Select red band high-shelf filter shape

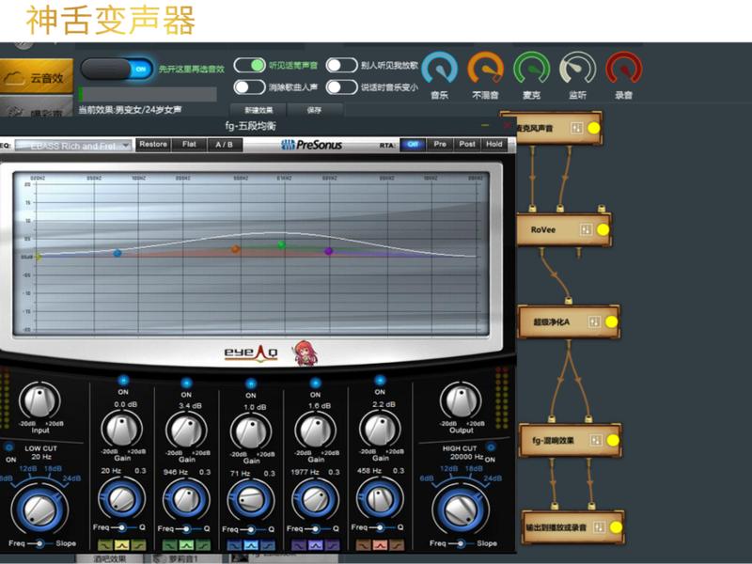pyautogui.click(x=396, y=545)
